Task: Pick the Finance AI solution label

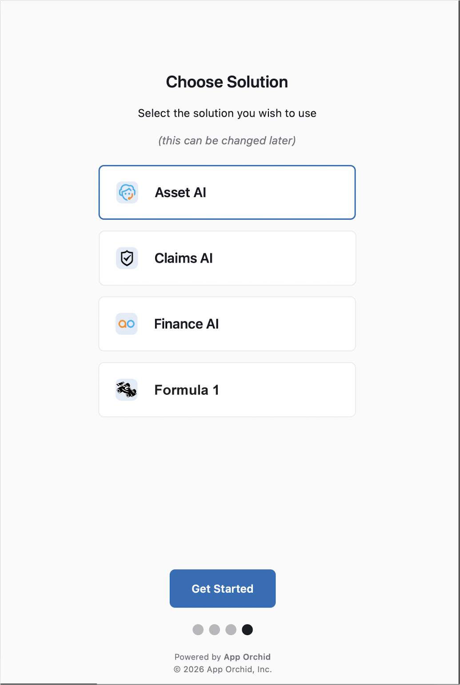Action: pyautogui.click(x=186, y=324)
